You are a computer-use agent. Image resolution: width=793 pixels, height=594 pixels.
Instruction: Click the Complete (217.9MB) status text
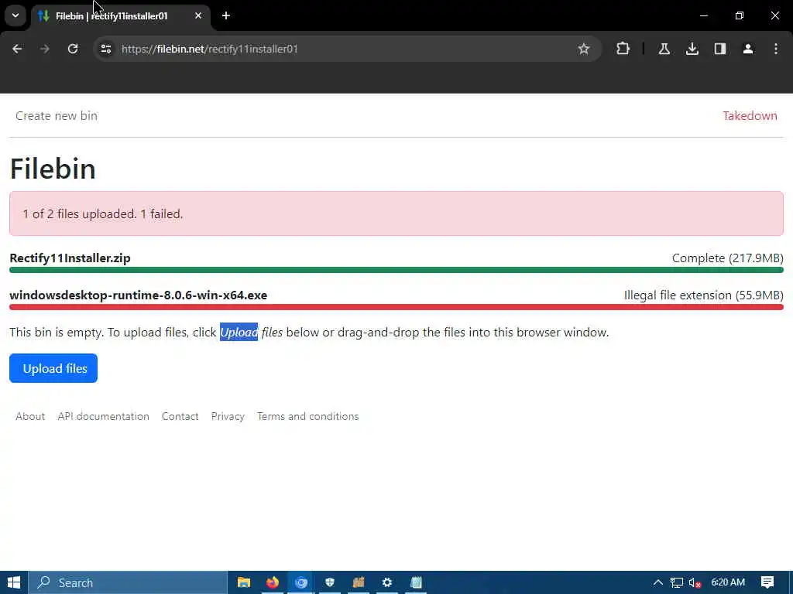click(727, 258)
